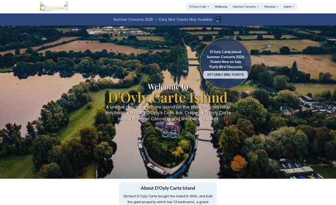Click the About D'Oyly Carte Island heading
Screen dimensions: 336x205
168,188
